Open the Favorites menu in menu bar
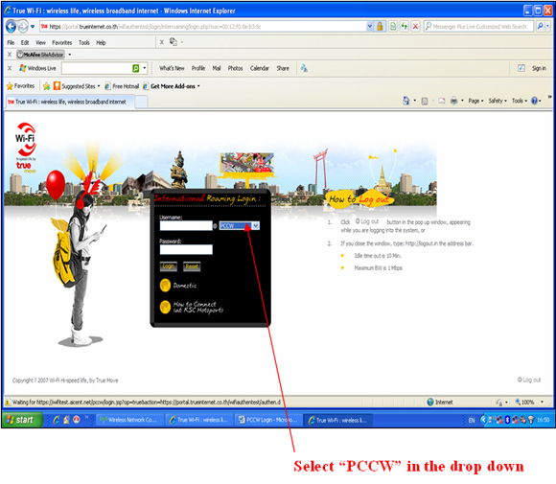Screen dimensions: 556x484 click(61, 42)
